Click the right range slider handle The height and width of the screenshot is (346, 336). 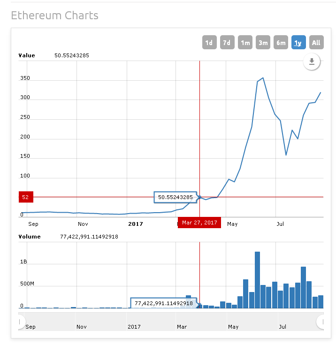pyautogui.click(x=321, y=322)
